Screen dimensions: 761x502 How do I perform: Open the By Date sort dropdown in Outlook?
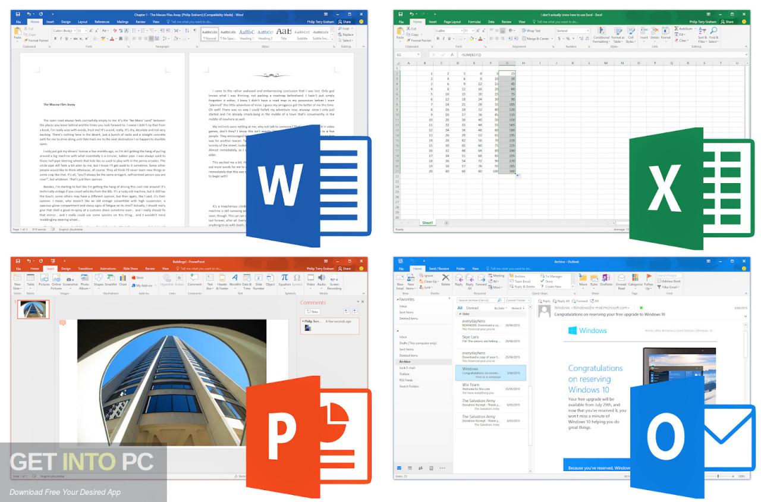coord(500,308)
